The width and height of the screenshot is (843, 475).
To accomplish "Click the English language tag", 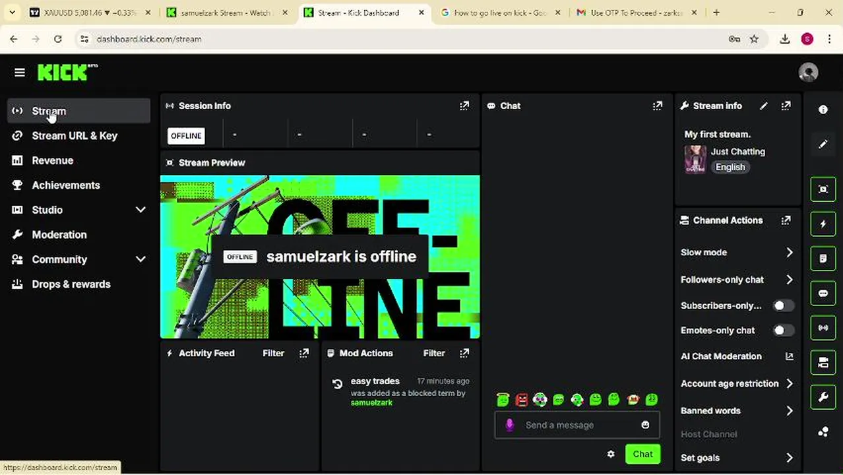I will (x=730, y=167).
